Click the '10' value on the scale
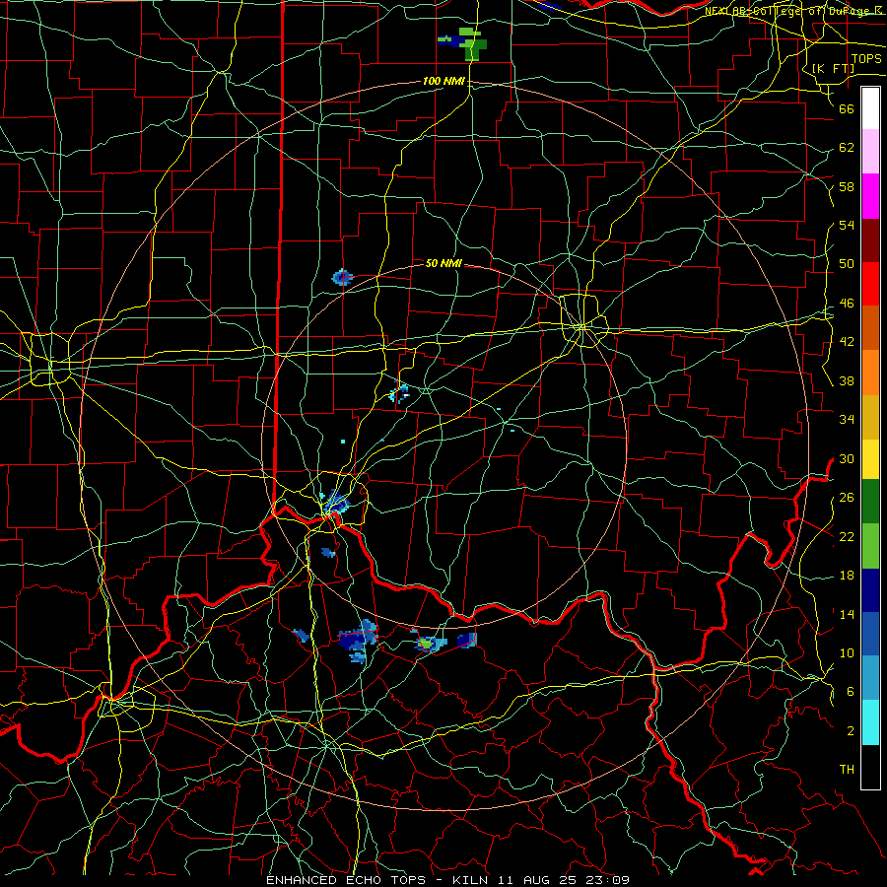Viewport: 887px width, 887px height. click(847, 653)
